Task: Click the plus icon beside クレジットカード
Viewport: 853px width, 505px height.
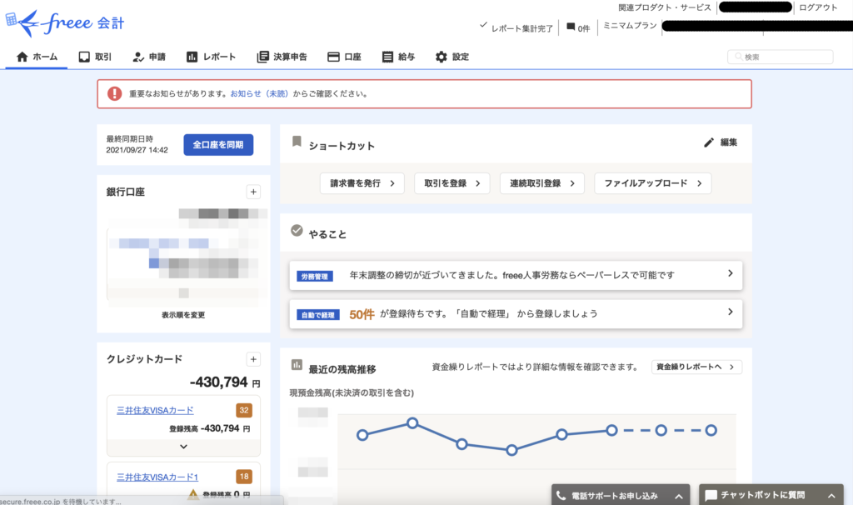Action: 253,359
